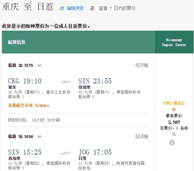The image size is (194, 171).
Task: Click the price 2,587
Action: [x=174, y=122]
